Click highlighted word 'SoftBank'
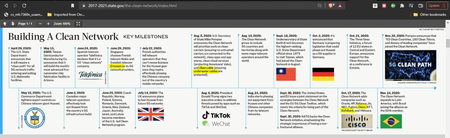Screen dimensions: 450x138 (348, 110)
